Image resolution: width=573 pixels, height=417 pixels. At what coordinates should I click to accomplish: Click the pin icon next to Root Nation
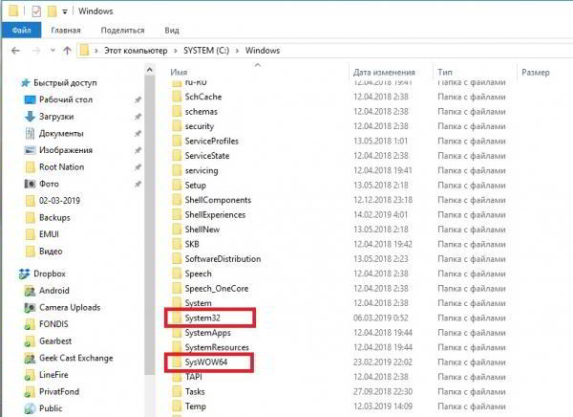point(138,167)
